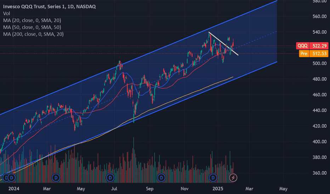330x194 pixels.
Task: Click the earliest D marker before 2024 label
Action: tap(6, 178)
